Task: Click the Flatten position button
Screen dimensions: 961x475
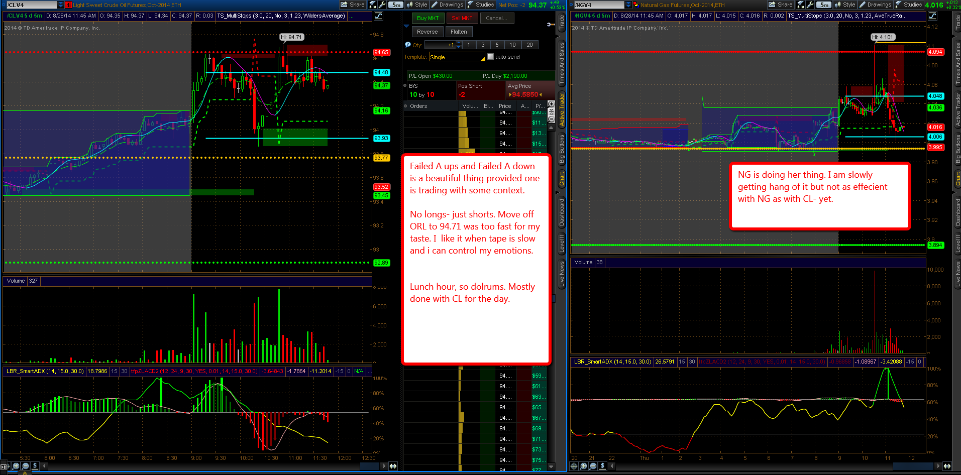Action: tap(459, 32)
